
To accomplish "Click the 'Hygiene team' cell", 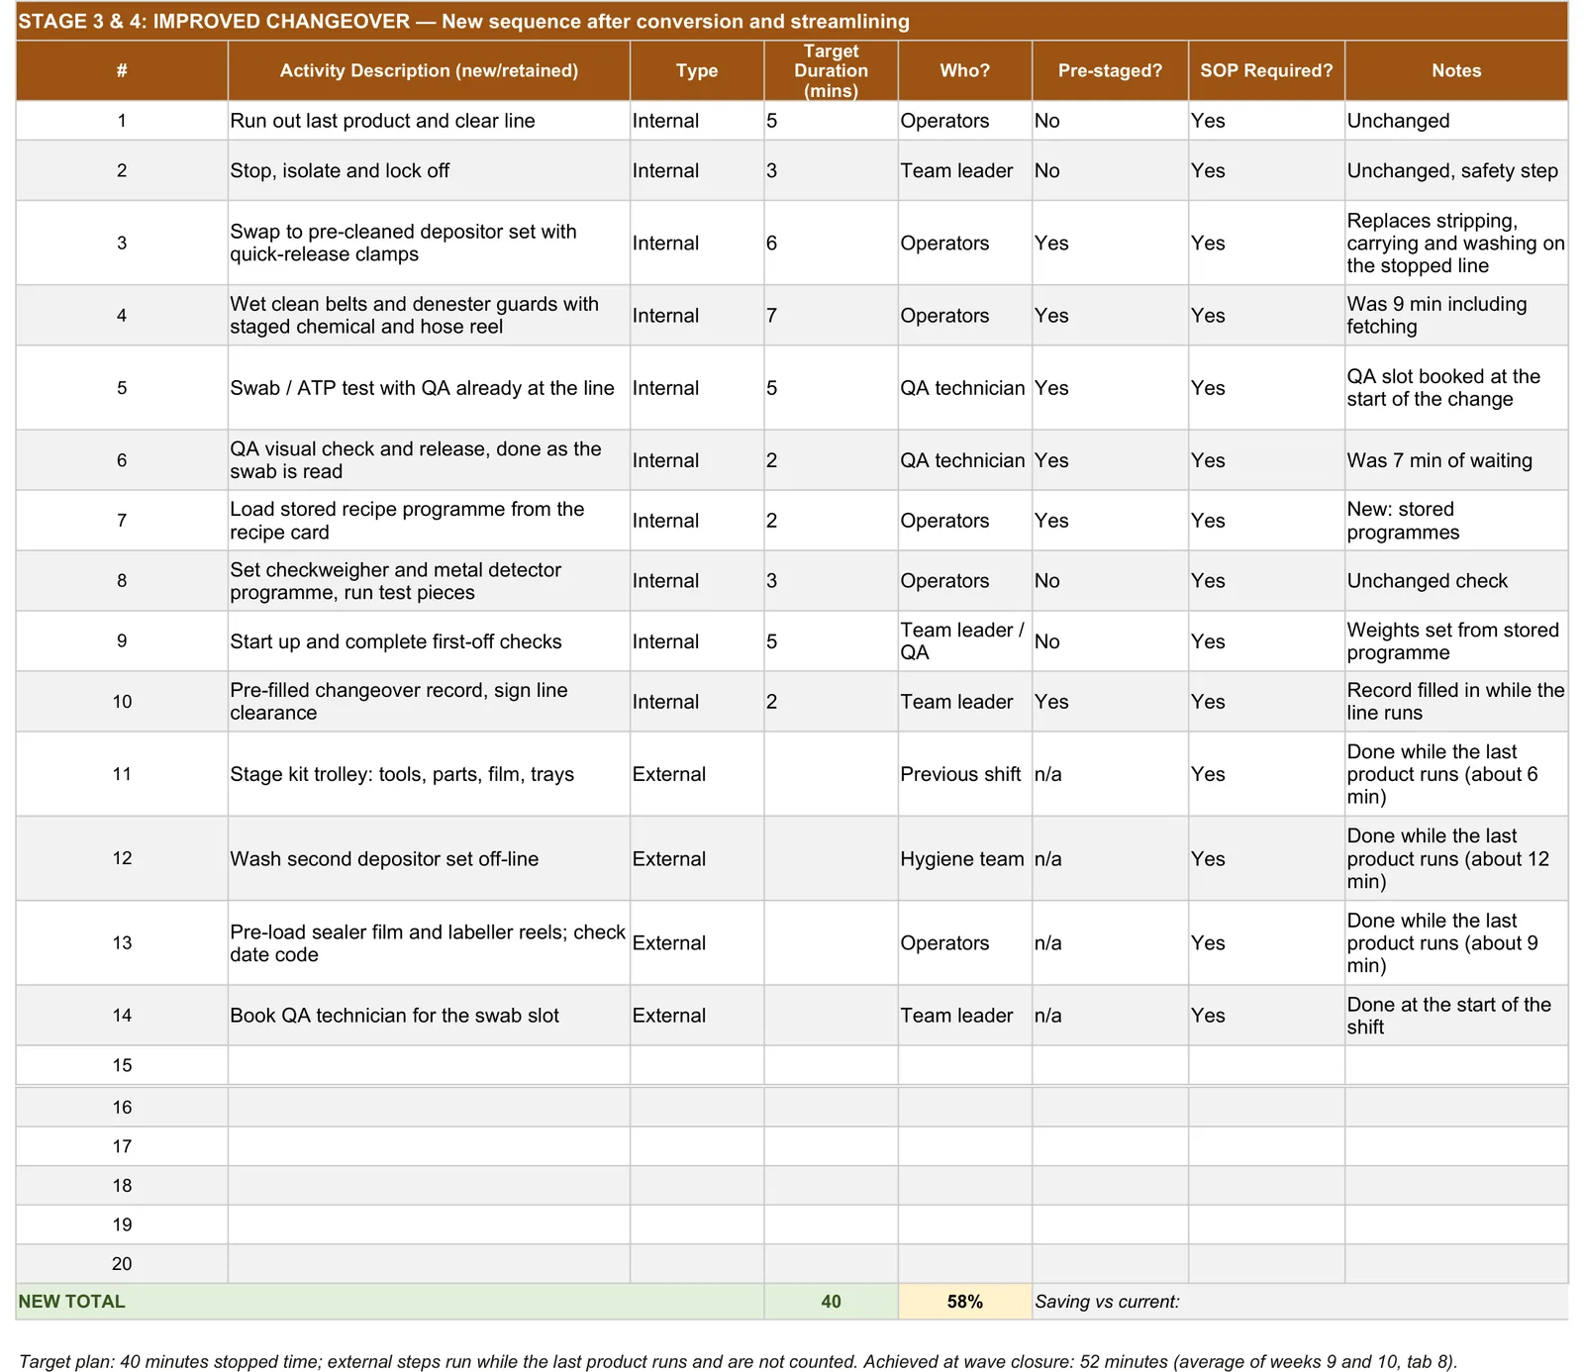I will (x=964, y=858).
